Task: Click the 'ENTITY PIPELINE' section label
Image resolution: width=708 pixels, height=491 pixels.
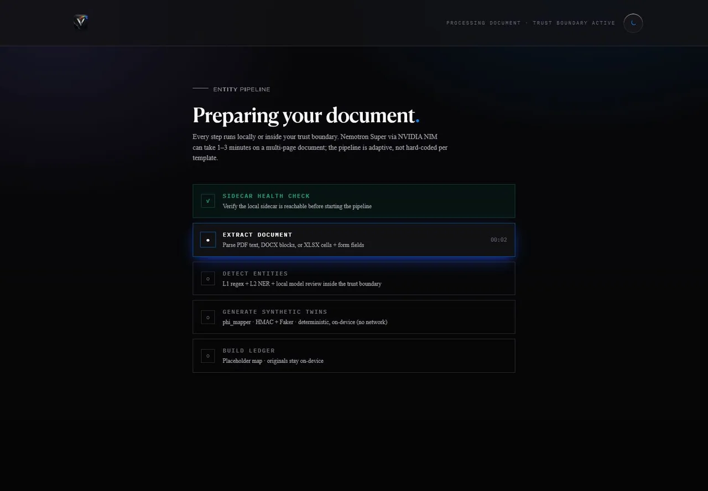Action: click(x=242, y=89)
